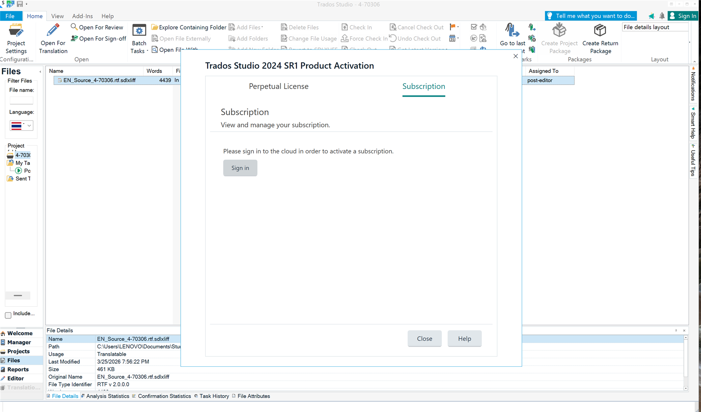The width and height of the screenshot is (701, 412).
Task: Collapse the Files panel using the chevron
Action: 40,72
